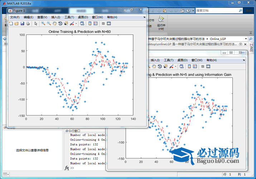Select Brush tool in second figure window
Screen dimensions: 256x179
[x=171, y=67]
